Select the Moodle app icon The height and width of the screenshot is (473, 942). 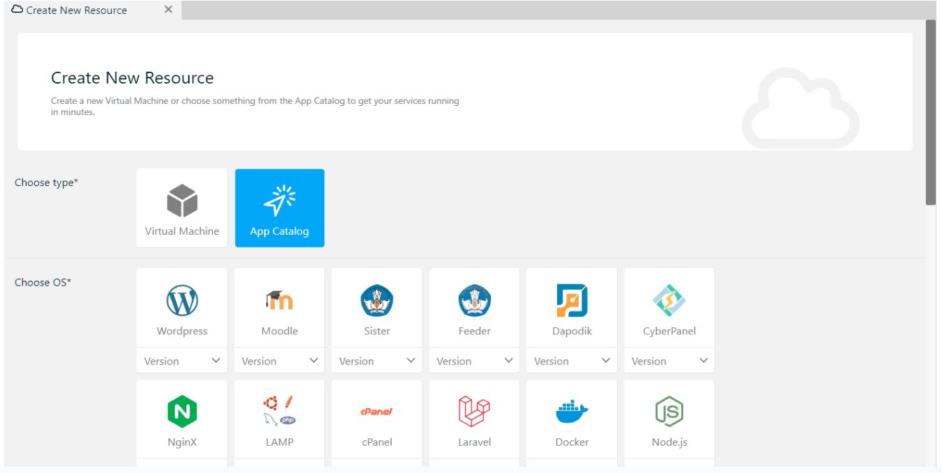279,300
